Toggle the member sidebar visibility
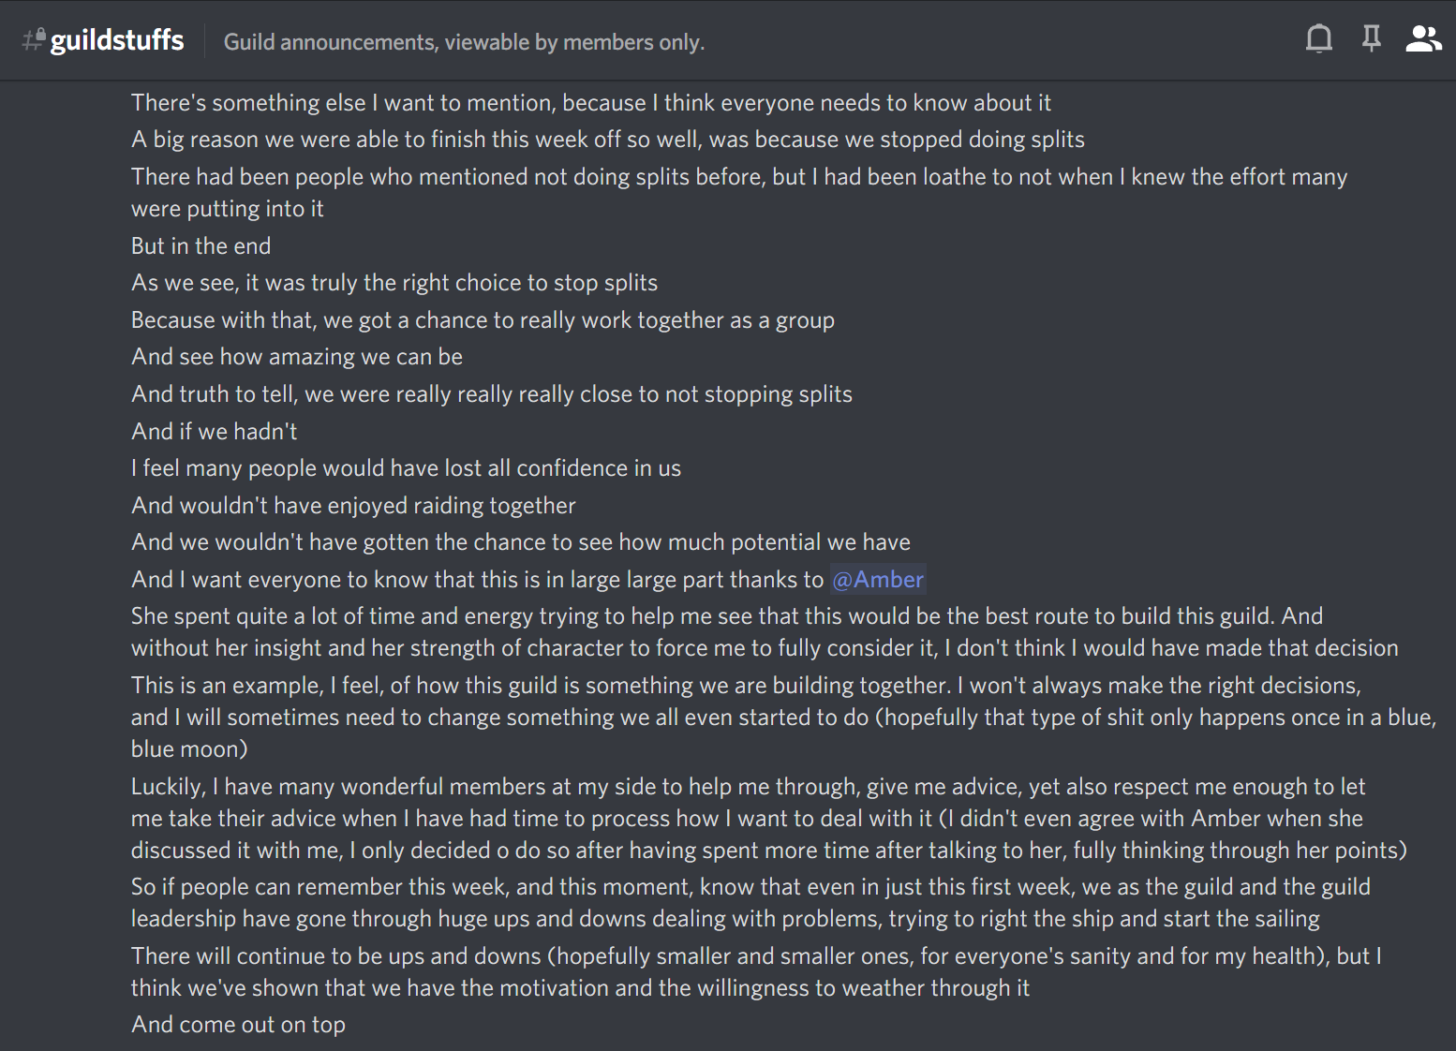Screen dimensions: 1456x1051 point(1423,39)
